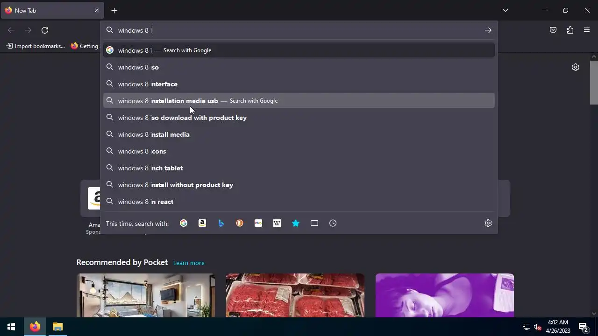Click Firefox taskbar icon
Screen dimensions: 598x336
tap(35, 327)
